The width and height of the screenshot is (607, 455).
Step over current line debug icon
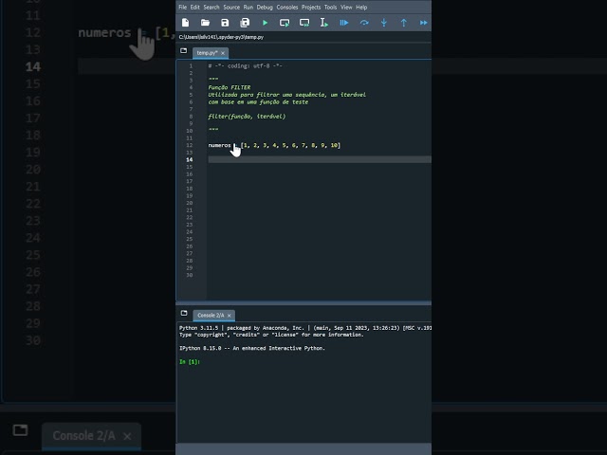[364, 23]
